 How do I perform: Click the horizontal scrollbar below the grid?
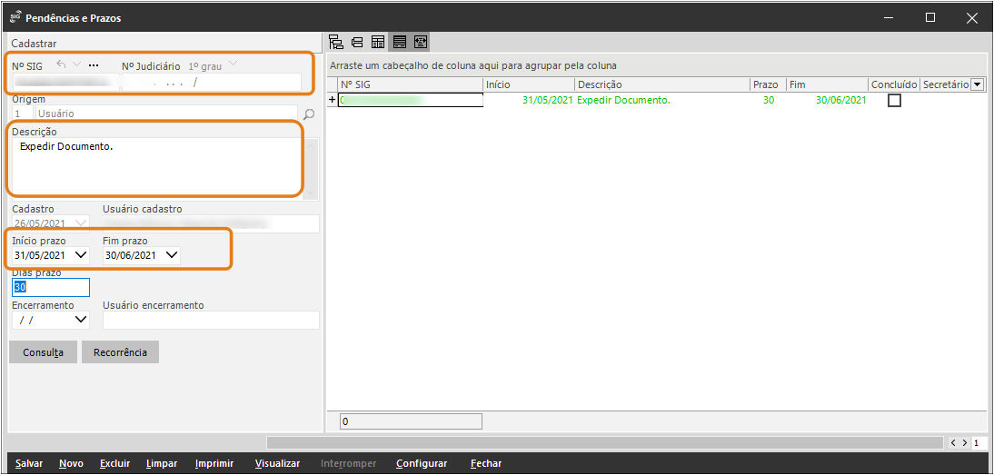click(x=605, y=442)
